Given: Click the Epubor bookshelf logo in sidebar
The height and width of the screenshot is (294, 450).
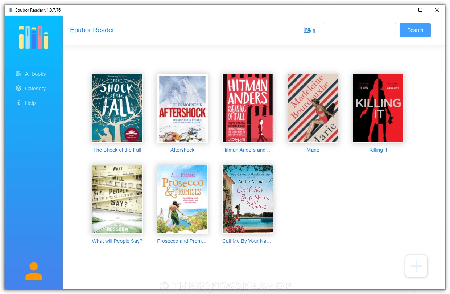Looking at the screenshot, I should click(34, 37).
